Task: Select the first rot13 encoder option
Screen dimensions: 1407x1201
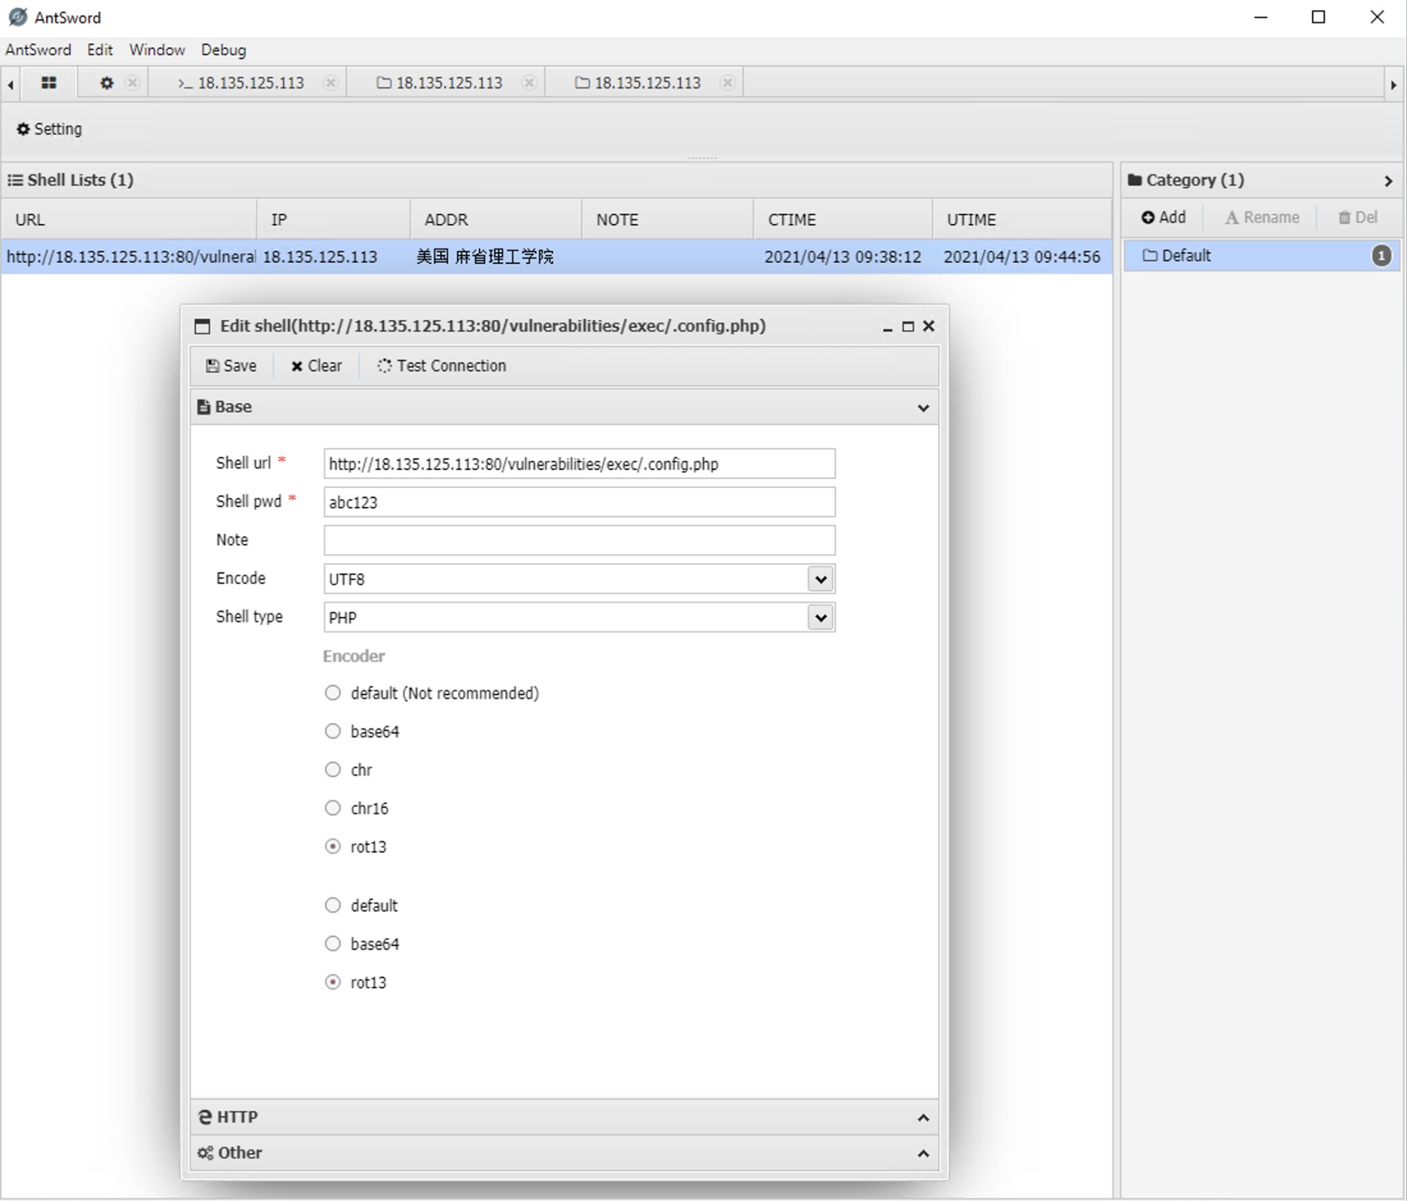Action: 333,846
